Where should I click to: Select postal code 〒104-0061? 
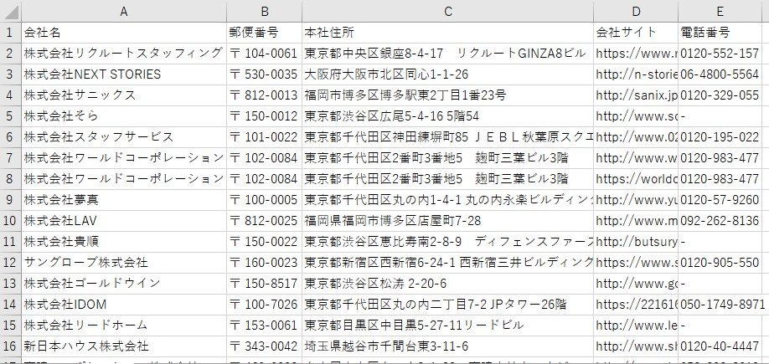click(x=265, y=54)
